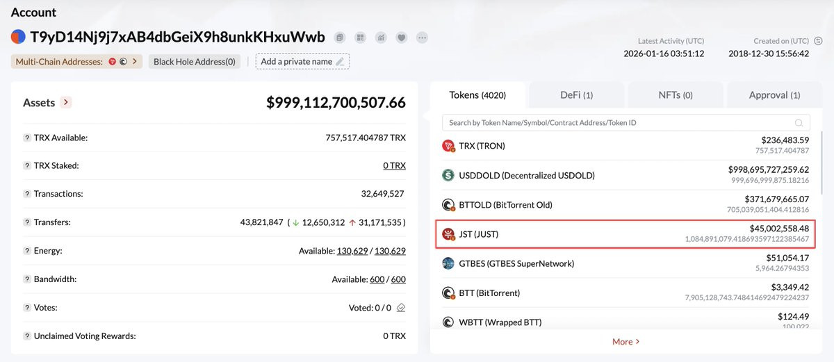
Task: Focus the token search input field
Action: 626,123
